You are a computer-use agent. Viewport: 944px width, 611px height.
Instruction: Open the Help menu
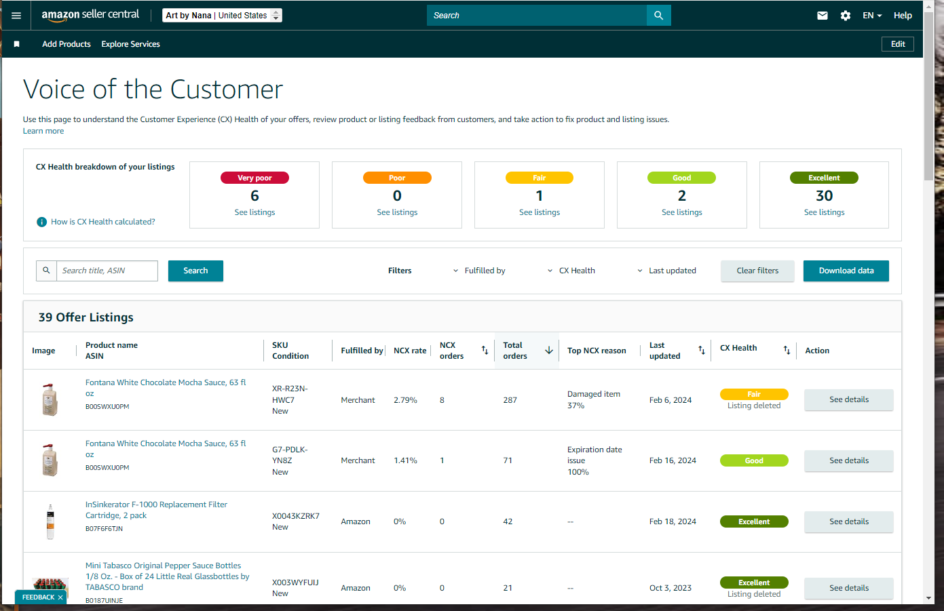coord(903,16)
